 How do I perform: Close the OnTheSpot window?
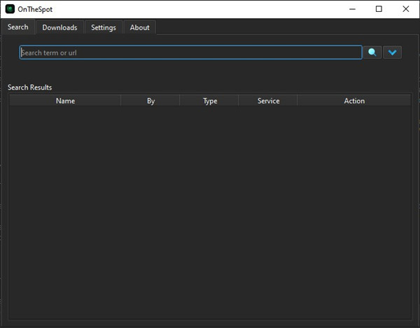pos(406,9)
